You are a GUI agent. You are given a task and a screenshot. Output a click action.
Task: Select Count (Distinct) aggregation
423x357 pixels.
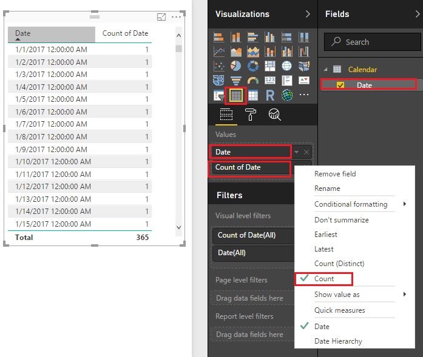coord(339,264)
